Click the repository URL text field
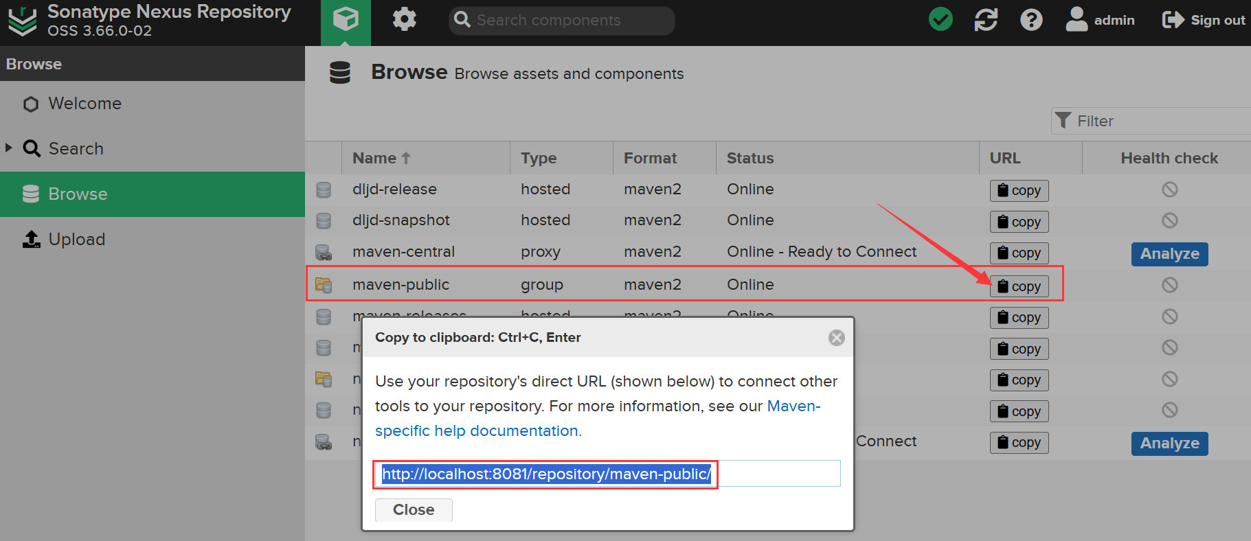Screen dimensions: 1251x541 (x=608, y=474)
